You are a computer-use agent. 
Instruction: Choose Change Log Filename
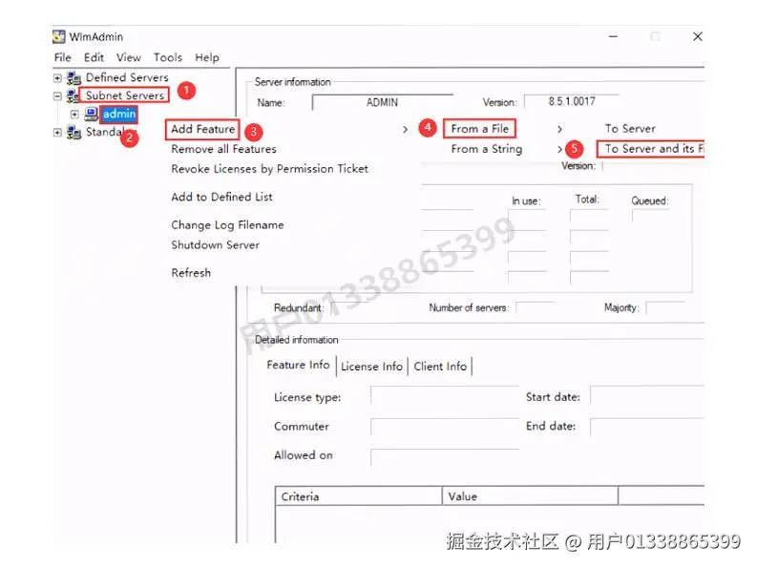(x=227, y=225)
